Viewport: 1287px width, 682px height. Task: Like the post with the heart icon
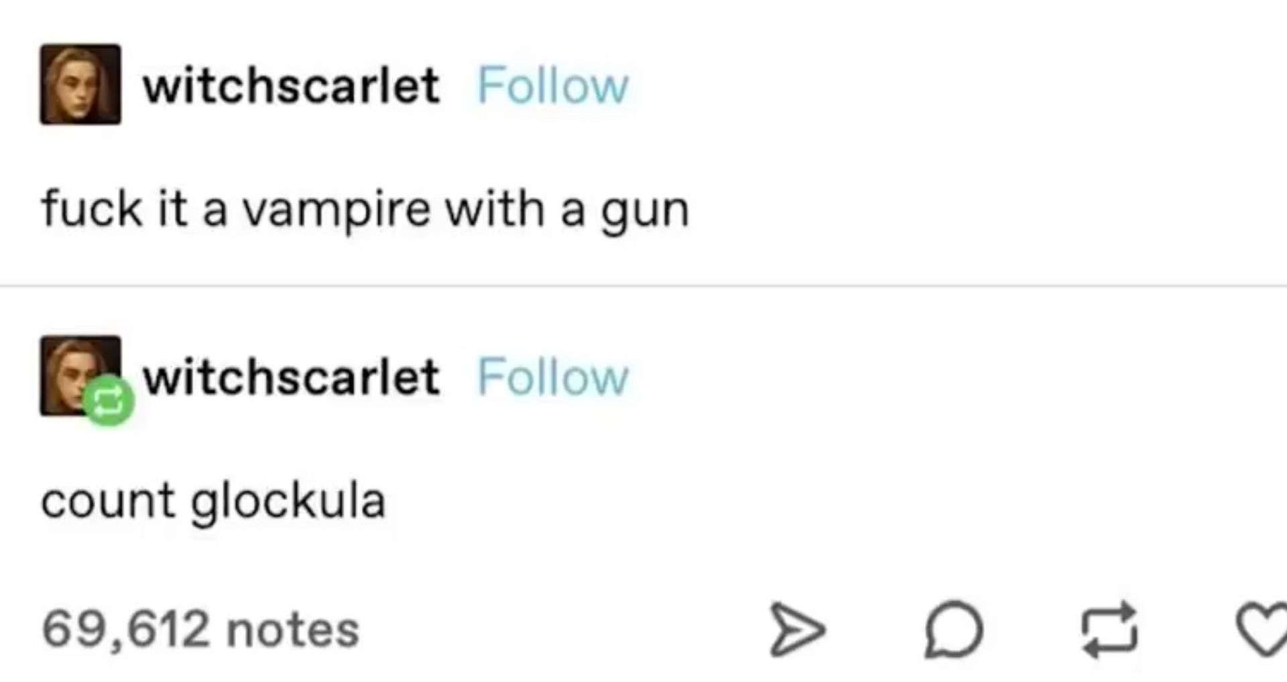1263,628
